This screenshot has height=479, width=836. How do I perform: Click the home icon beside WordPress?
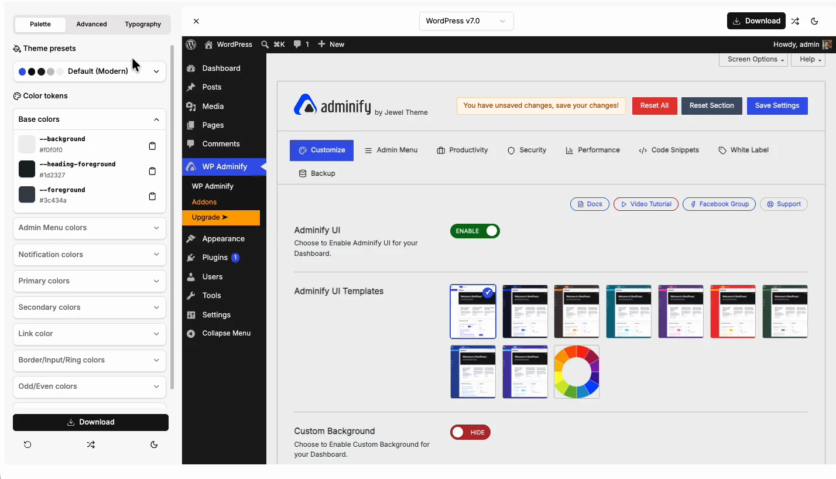click(208, 45)
